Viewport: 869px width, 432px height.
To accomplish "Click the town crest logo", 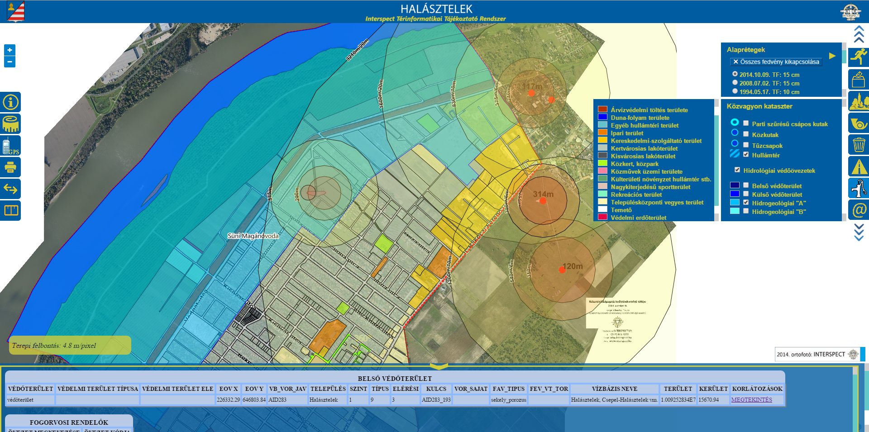I will coord(16,11).
